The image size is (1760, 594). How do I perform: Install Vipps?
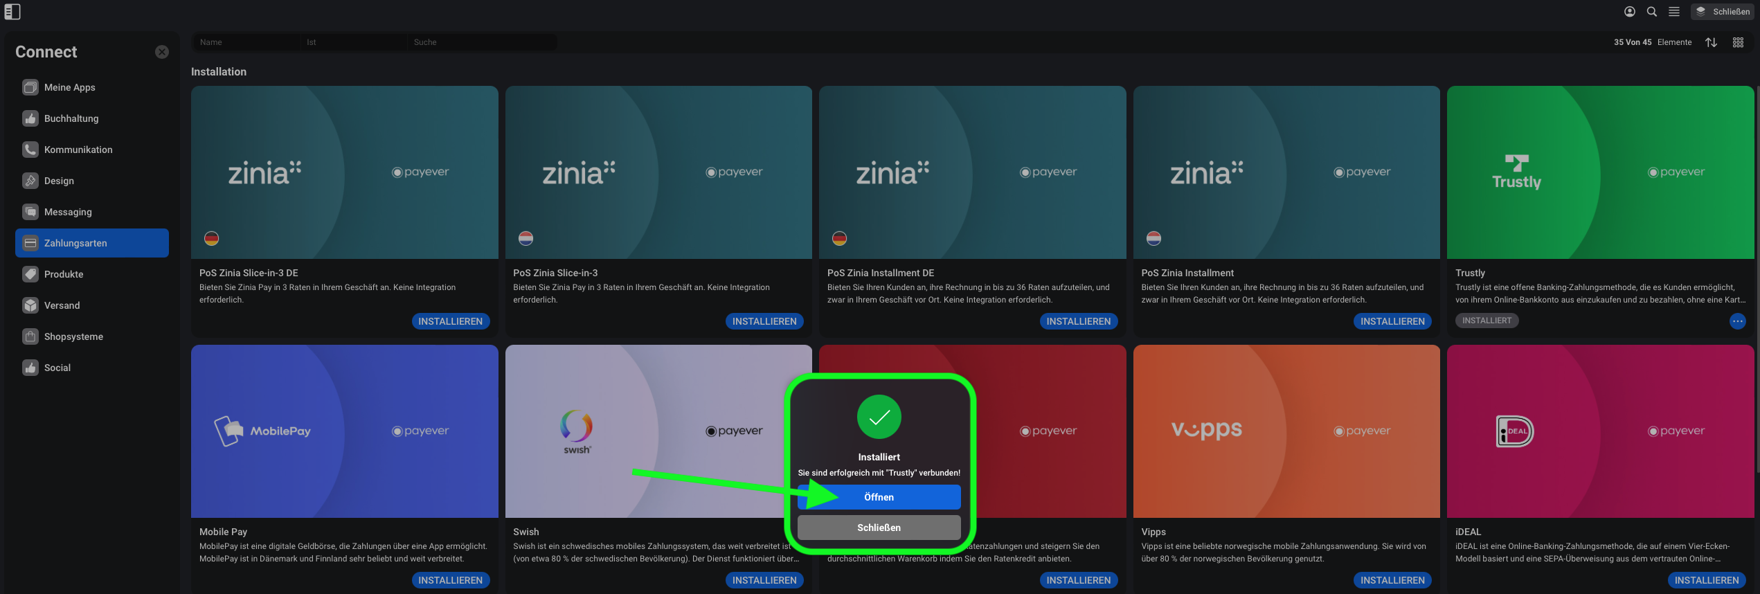pos(1392,580)
